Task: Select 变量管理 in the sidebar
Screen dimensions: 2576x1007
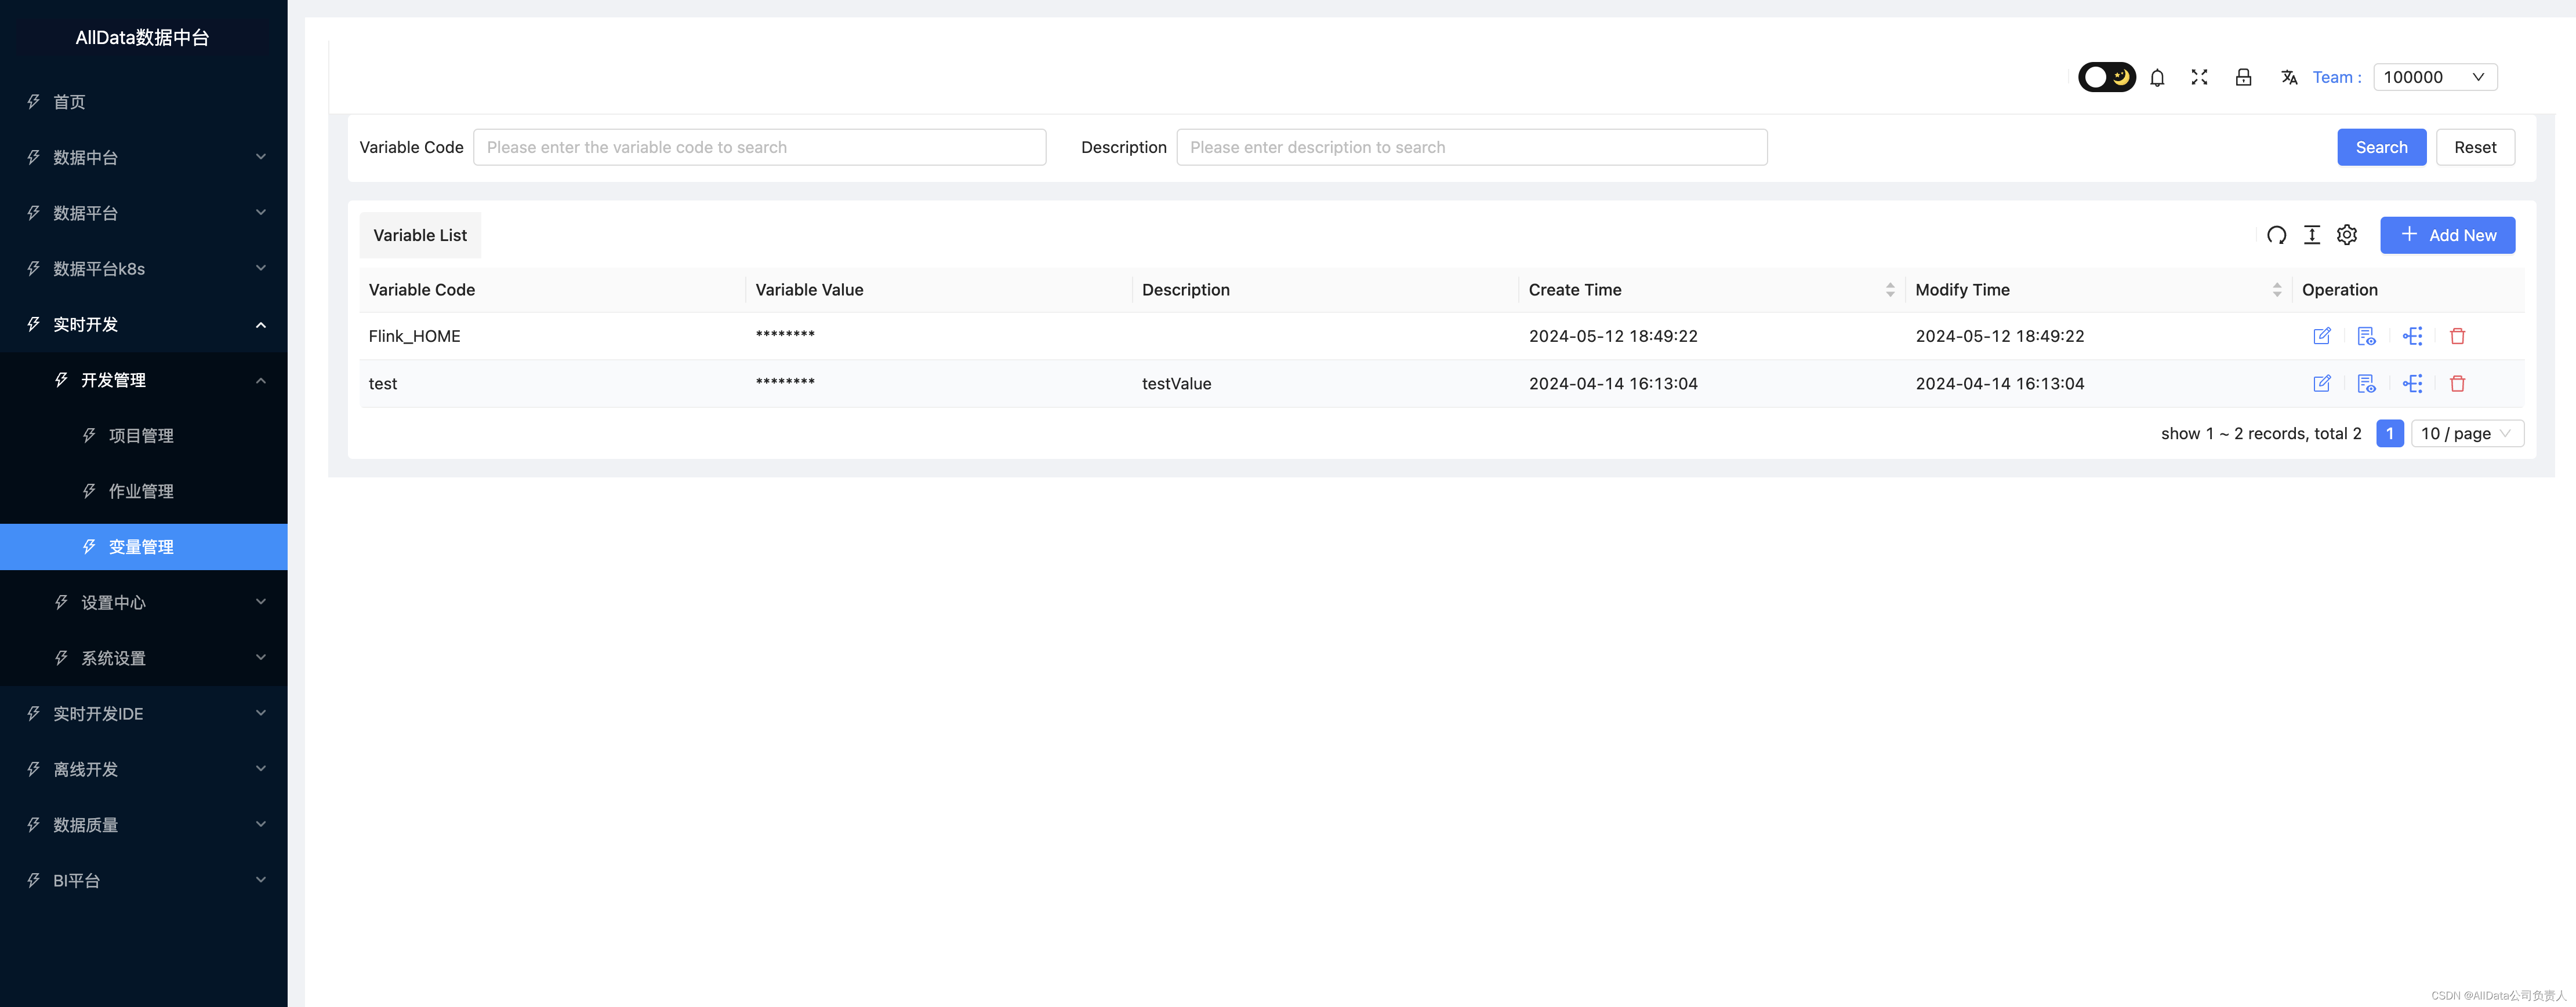Action: point(144,546)
